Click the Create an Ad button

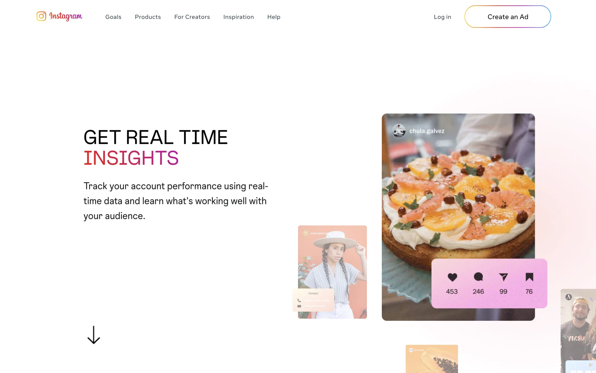click(x=508, y=16)
